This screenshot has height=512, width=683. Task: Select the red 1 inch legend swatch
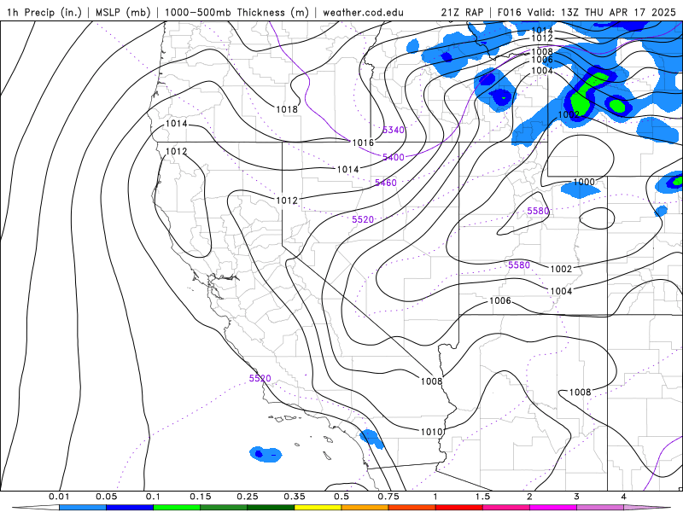click(458, 508)
